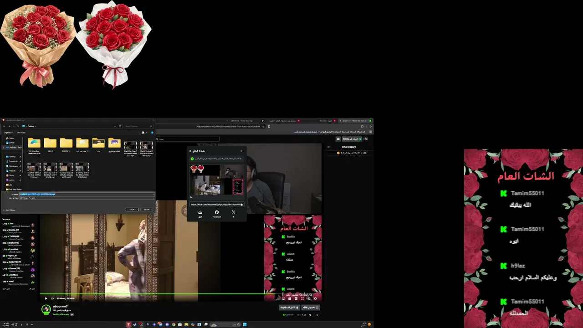Viewport: 583px width, 328px height.
Task: Share the clip on Facebook
Action: coord(217,214)
